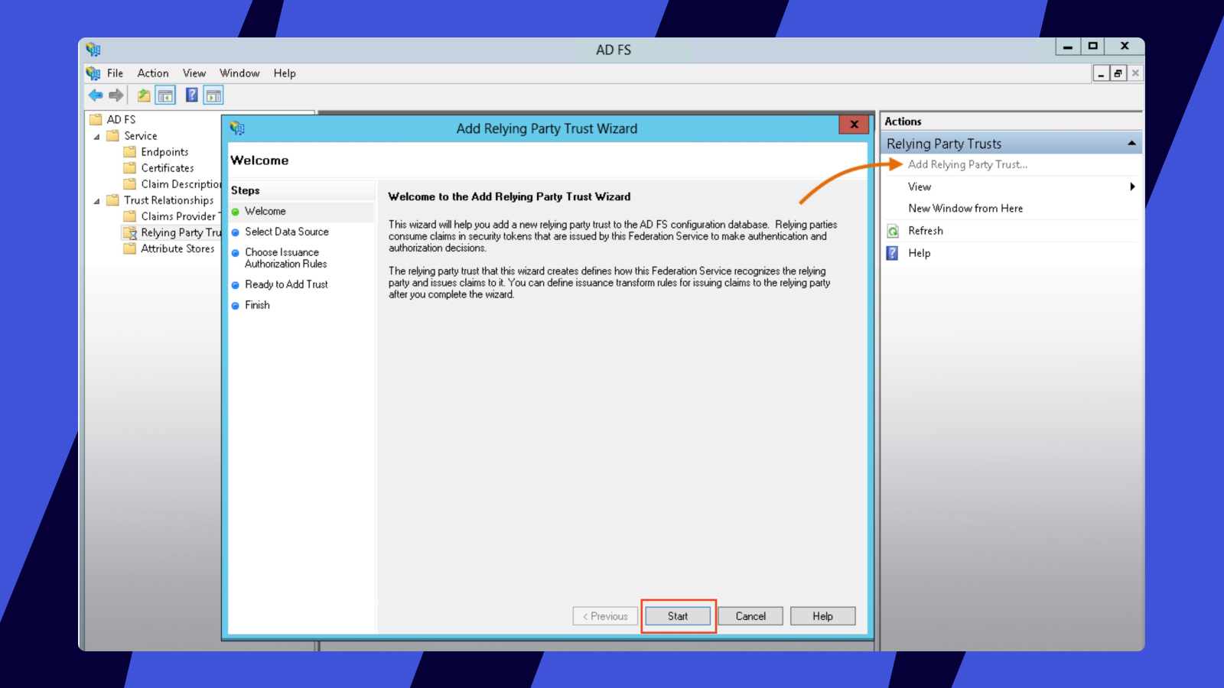Click the AD FS icon in the title bar

(93, 50)
